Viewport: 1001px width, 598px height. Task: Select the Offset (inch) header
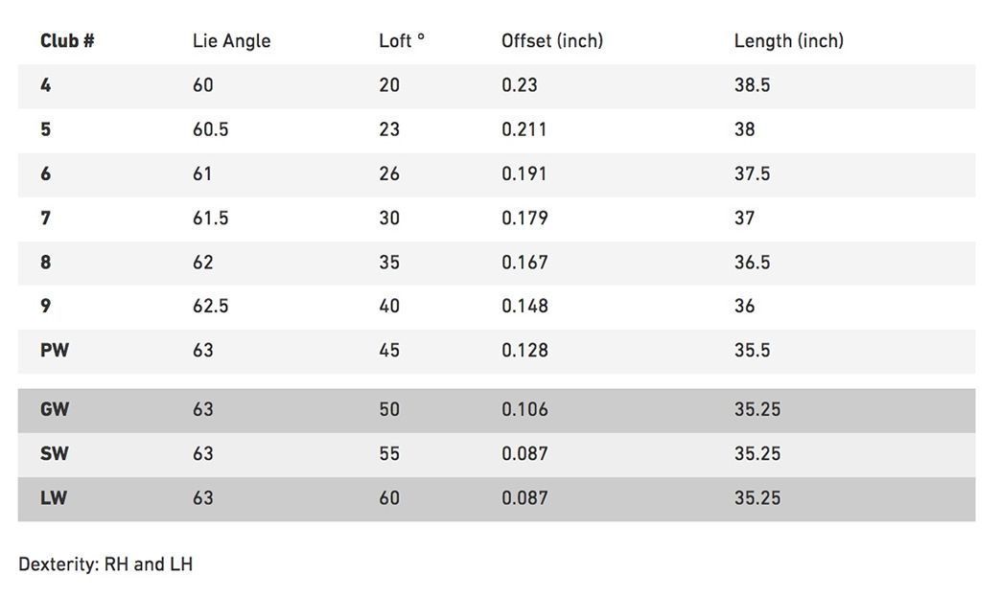click(552, 41)
